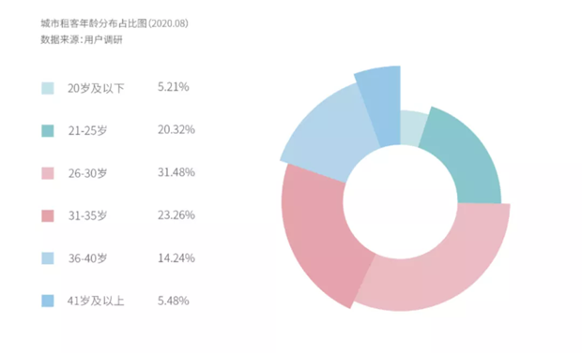Select the 26-30岁 legend label
This screenshot has height=353, width=582.
87,173
